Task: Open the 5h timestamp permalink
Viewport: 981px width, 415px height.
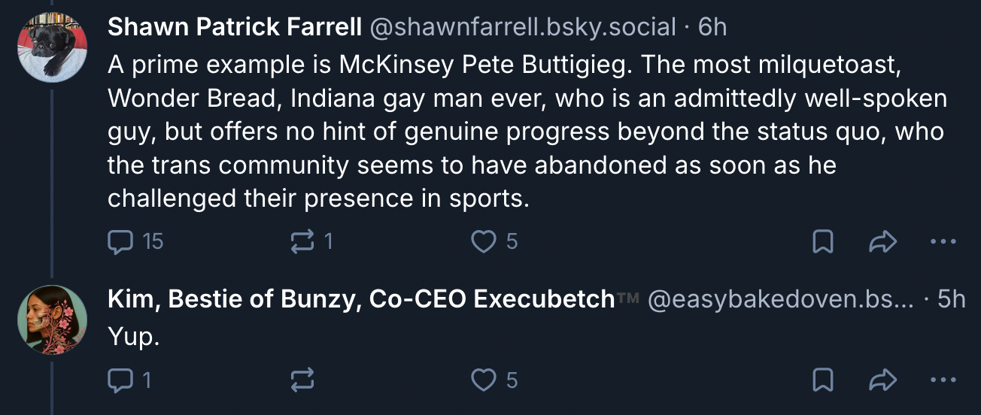Action: pos(950,299)
